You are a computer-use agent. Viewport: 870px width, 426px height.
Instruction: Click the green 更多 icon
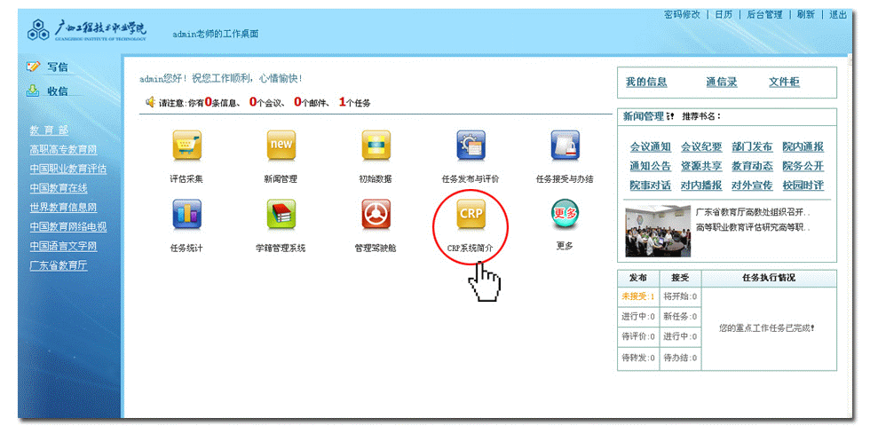(565, 213)
